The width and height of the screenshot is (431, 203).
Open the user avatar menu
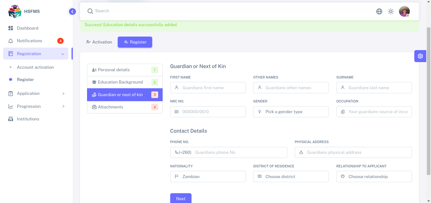click(x=404, y=12)
